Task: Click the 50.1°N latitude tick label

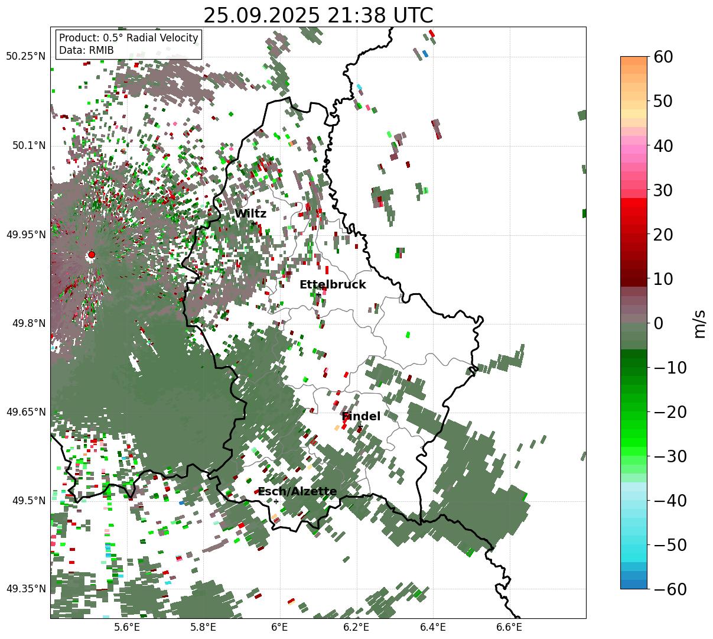Action: point(29,145)
